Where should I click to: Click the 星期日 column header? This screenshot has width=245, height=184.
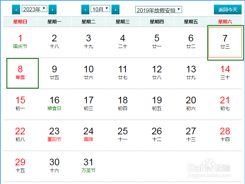tap(20, 22)
